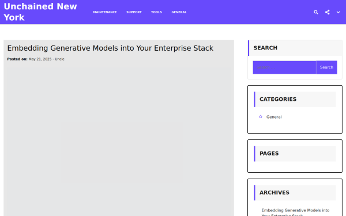Open the Support menu item
This screenshot has width=346, height=216.
[134, 12]
